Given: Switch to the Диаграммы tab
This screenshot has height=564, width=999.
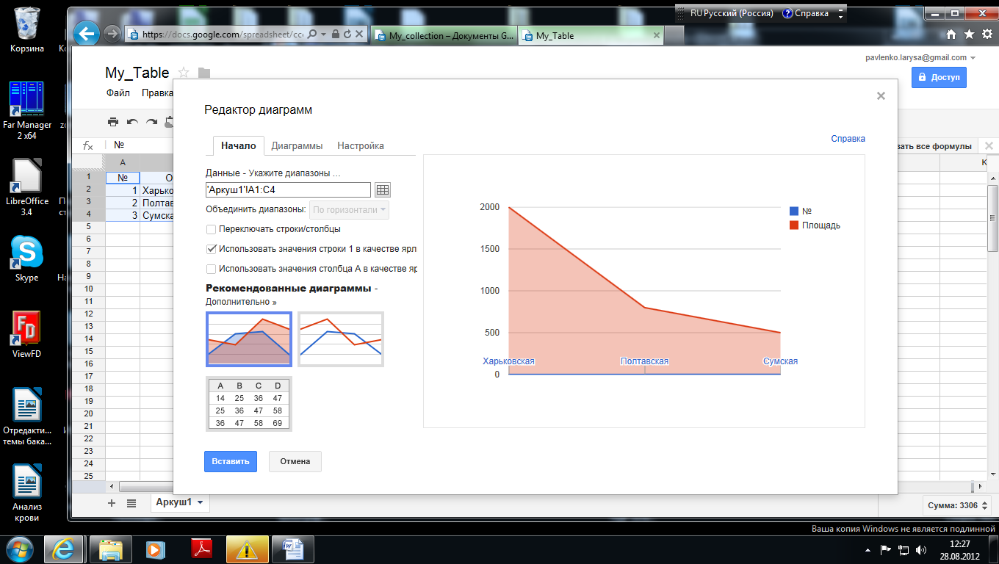Looking at the screenshot, I should click(x=297, y=145).
